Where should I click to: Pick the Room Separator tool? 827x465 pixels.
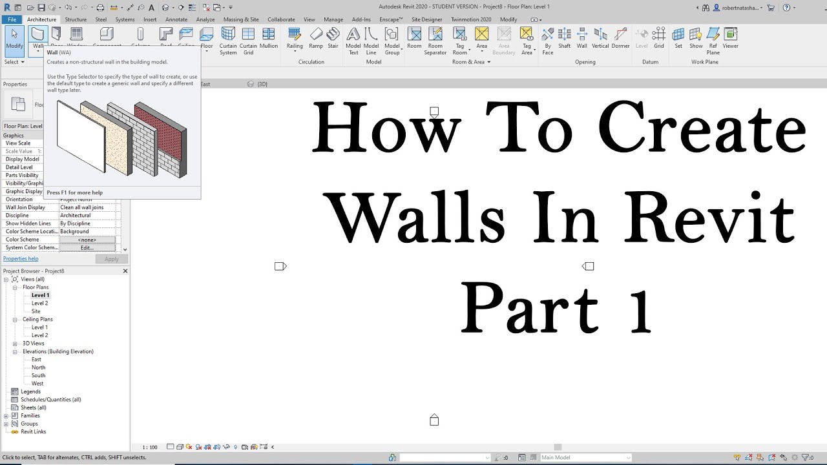click(x=435, y=41)
